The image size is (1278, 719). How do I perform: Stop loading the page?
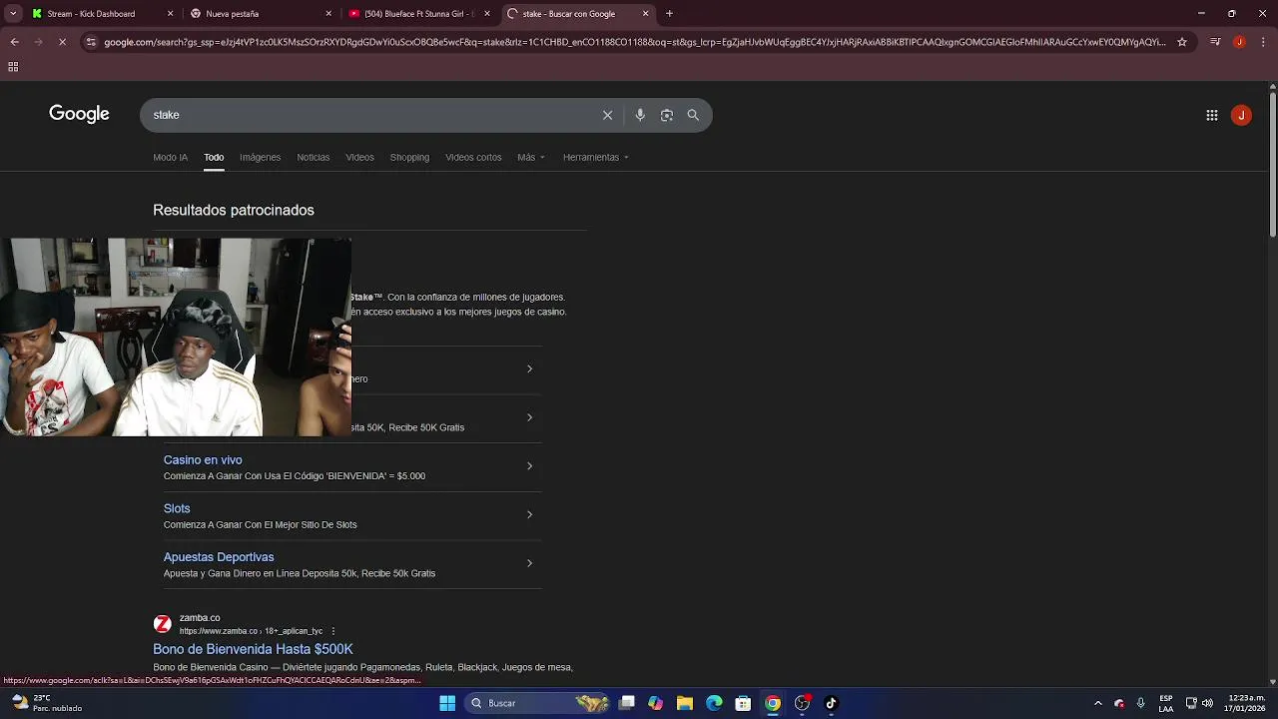click(x=62, y=42)
